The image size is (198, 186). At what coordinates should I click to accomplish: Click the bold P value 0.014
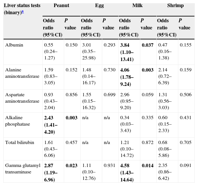pos(148,166)
